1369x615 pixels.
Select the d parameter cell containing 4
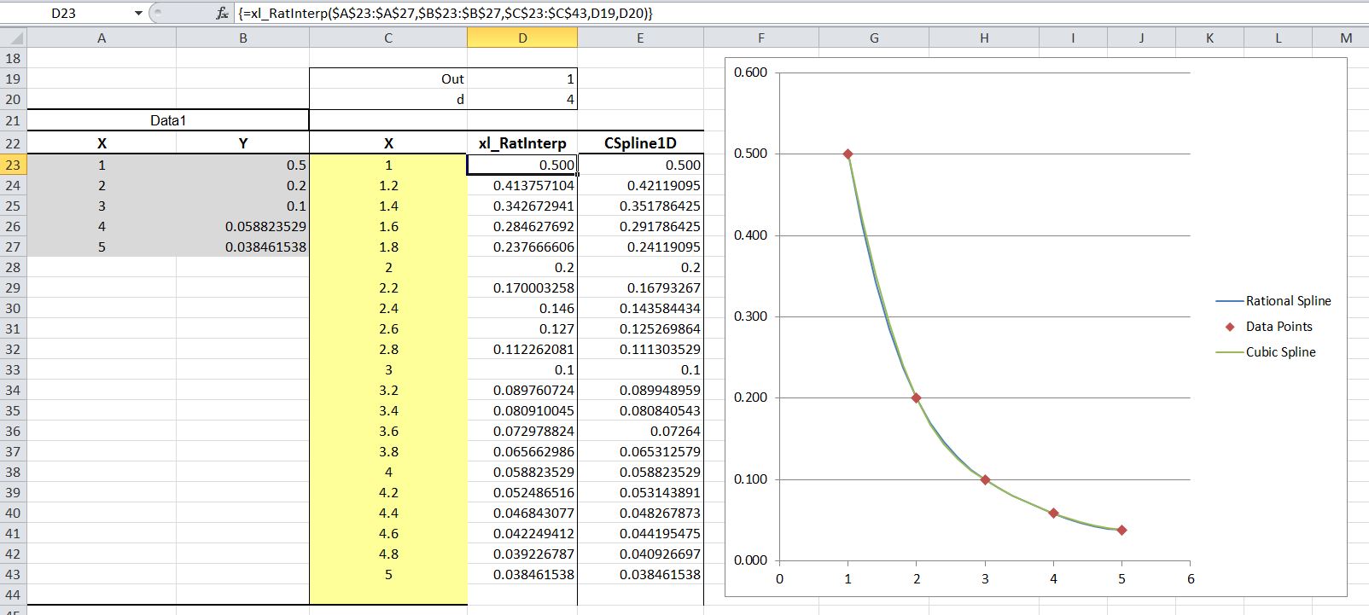522,100
